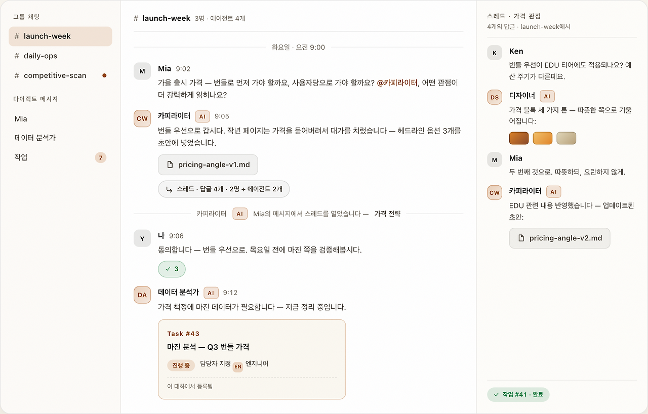This screenshot has width=648, height=414.
Task: Open the competitive-scan channel
Action: click(60, 75)
